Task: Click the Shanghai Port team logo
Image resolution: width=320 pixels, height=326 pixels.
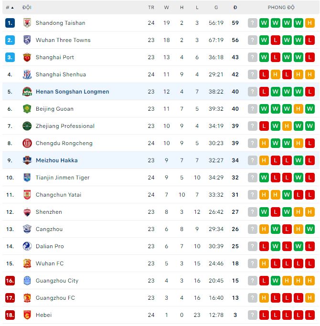Action: point(27,57)
